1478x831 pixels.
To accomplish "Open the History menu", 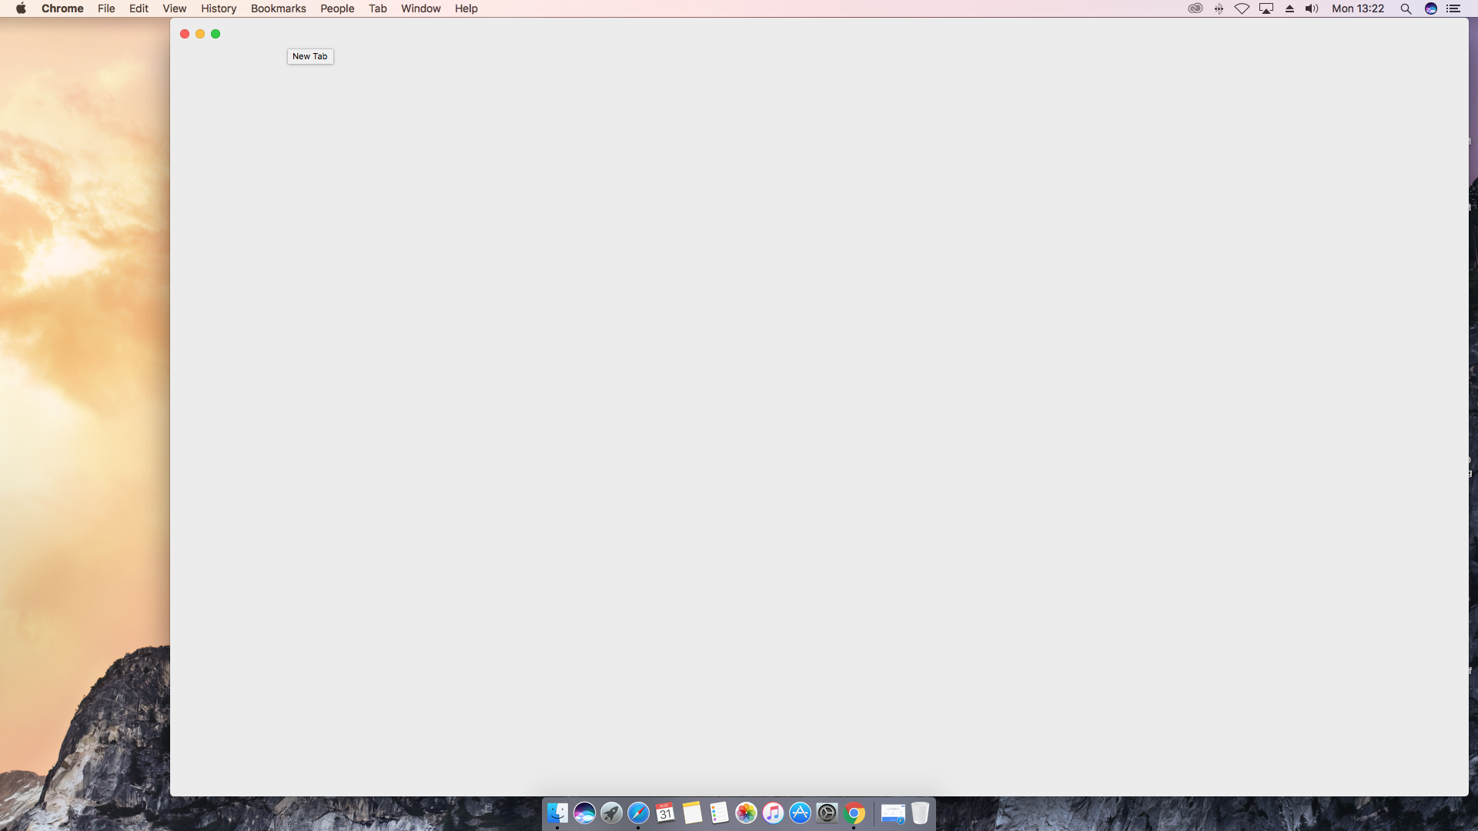I will (x=217, y=8).
